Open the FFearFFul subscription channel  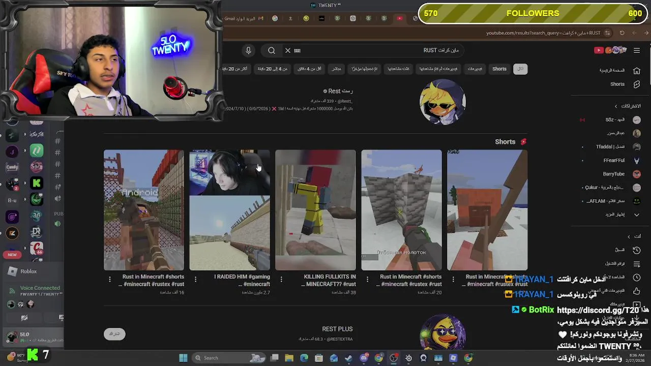click(x=613, y=161)
